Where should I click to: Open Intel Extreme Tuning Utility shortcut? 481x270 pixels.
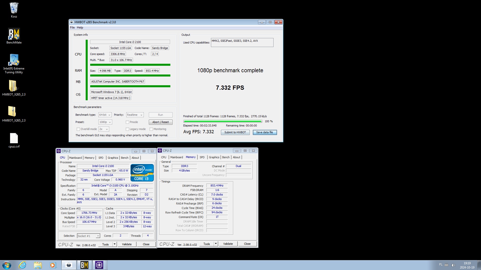(14, 64)
